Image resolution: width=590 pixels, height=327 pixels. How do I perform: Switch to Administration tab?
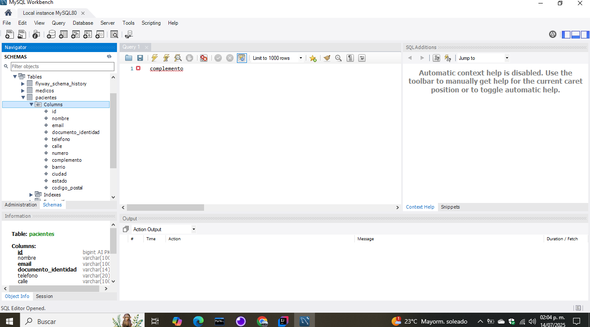click(x=21, y=205)
